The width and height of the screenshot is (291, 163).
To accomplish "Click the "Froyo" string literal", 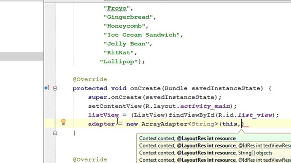I will point(116,8).
